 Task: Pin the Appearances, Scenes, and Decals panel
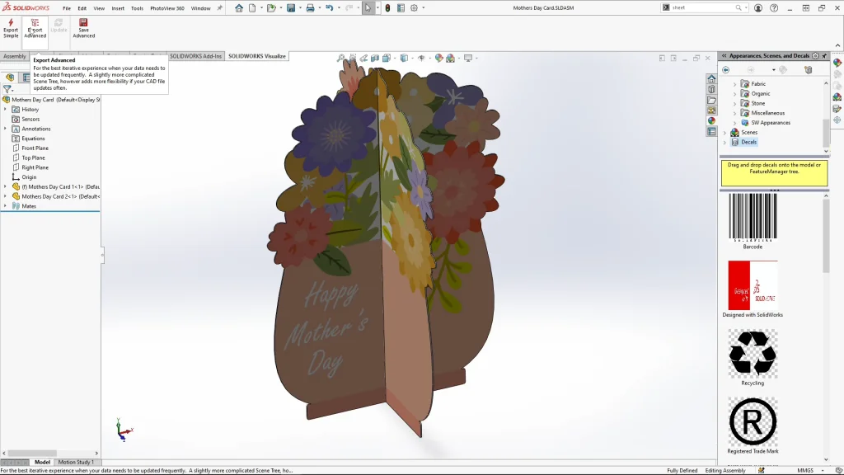coord(824,56)
